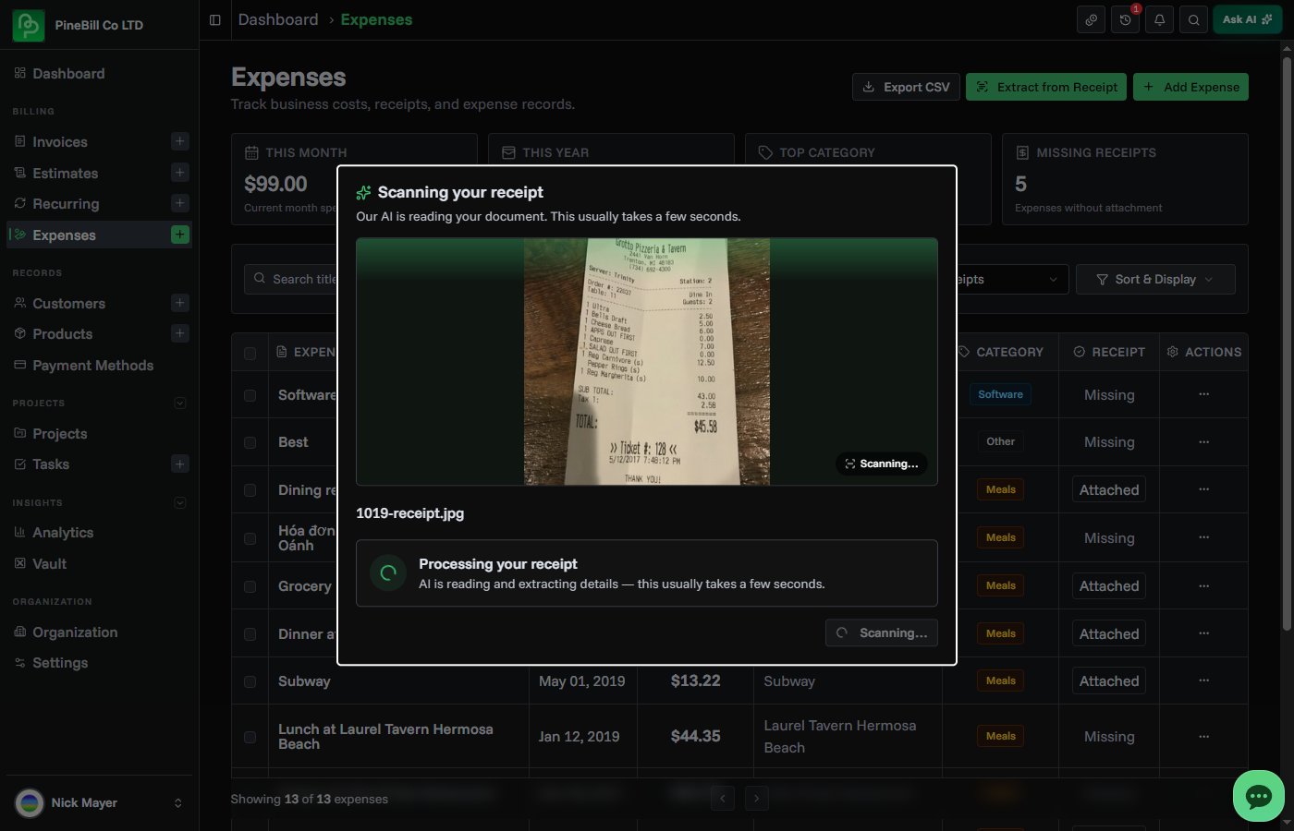The image size is (1294, 831).
Task: Click Export CSV button
Action: [906, 87]
